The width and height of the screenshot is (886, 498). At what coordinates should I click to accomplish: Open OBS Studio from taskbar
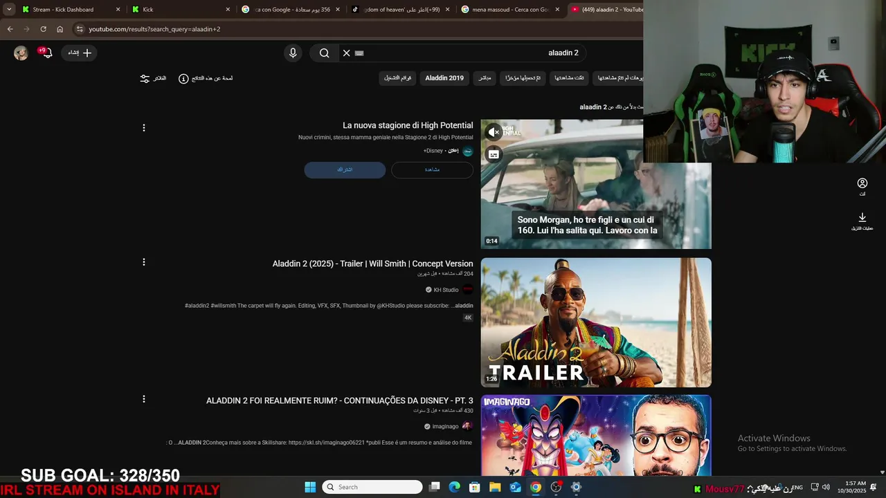(556, 487)
